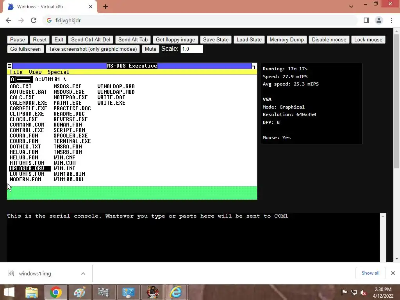Open Chrome side panel icon

point(366,20)
